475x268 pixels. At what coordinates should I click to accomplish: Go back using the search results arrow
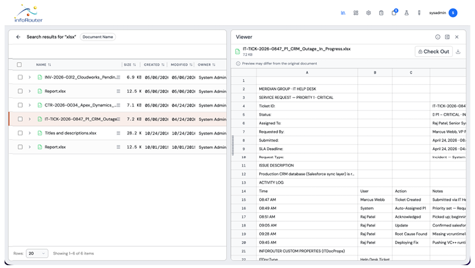click(x=18, y=37)
